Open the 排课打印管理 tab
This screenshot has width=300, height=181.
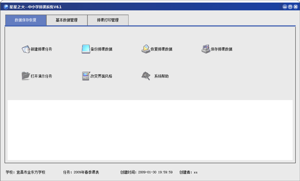click(x=108, y=20)
